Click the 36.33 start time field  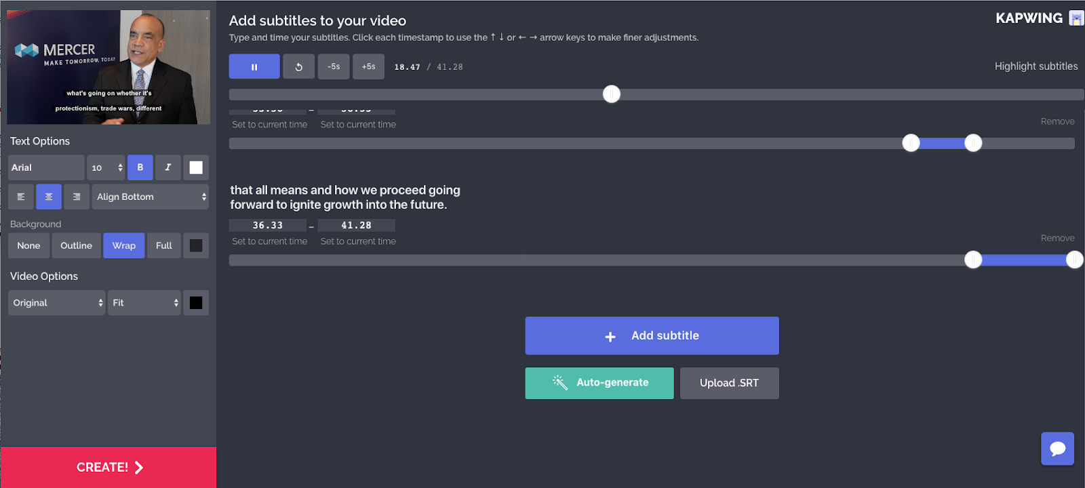point(268,225)
